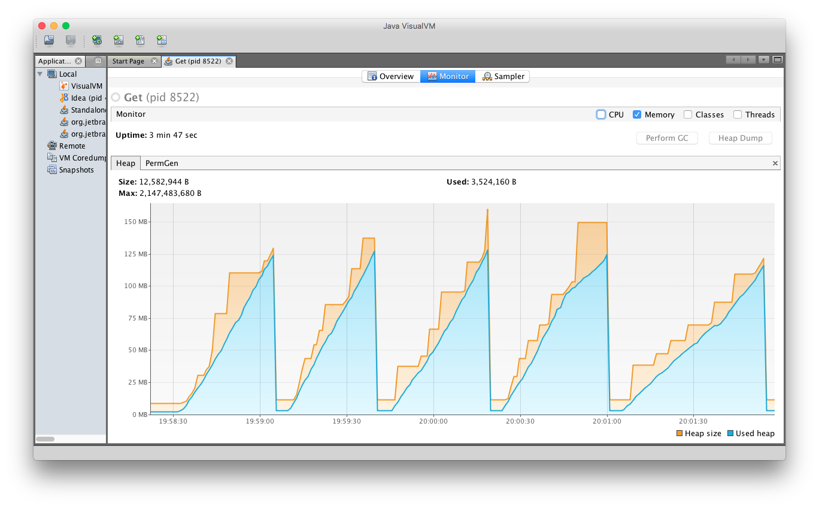Switch to the Sampler tab
Screen dimensions: 819x508
point(503,77)
